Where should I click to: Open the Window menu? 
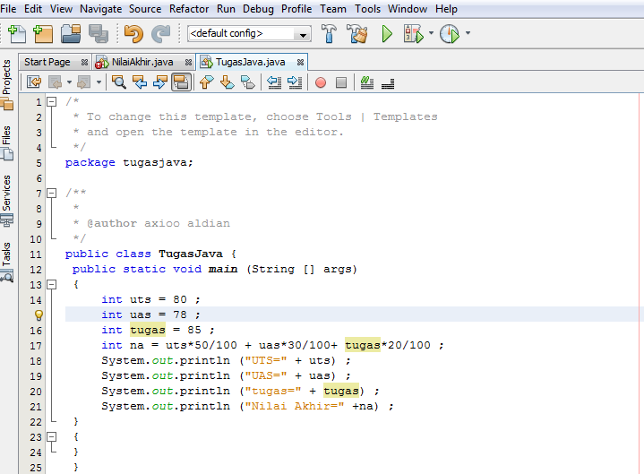pos(408,9)
